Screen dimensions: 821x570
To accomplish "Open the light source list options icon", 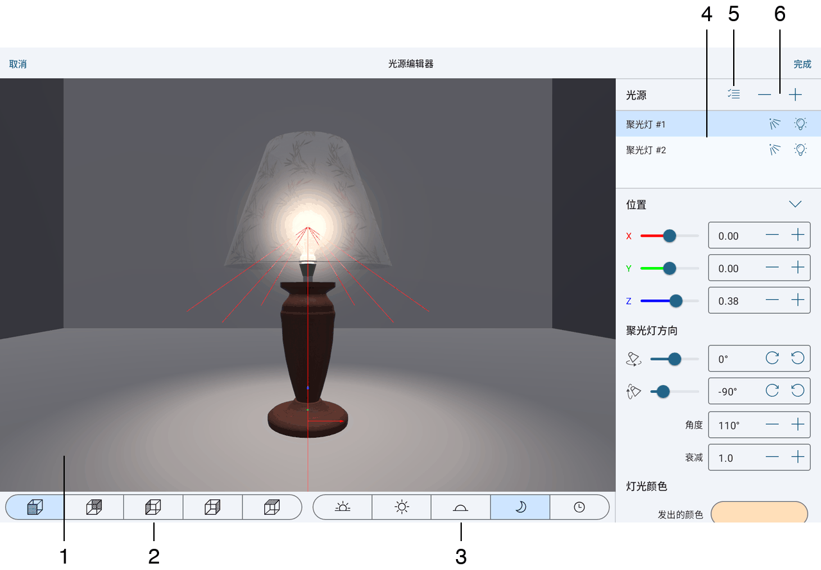I will tap(734, 94).
